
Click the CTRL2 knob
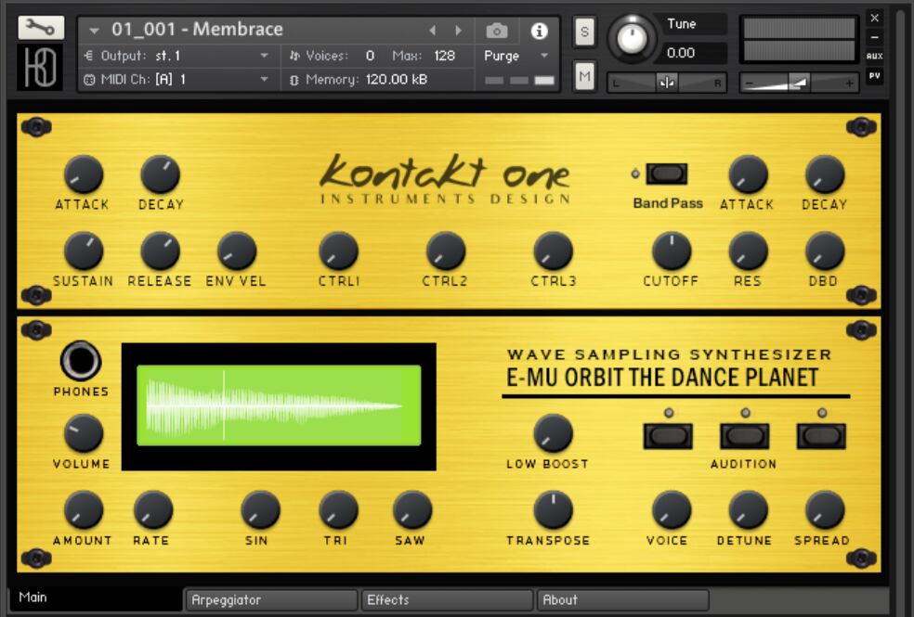[446, 251]
